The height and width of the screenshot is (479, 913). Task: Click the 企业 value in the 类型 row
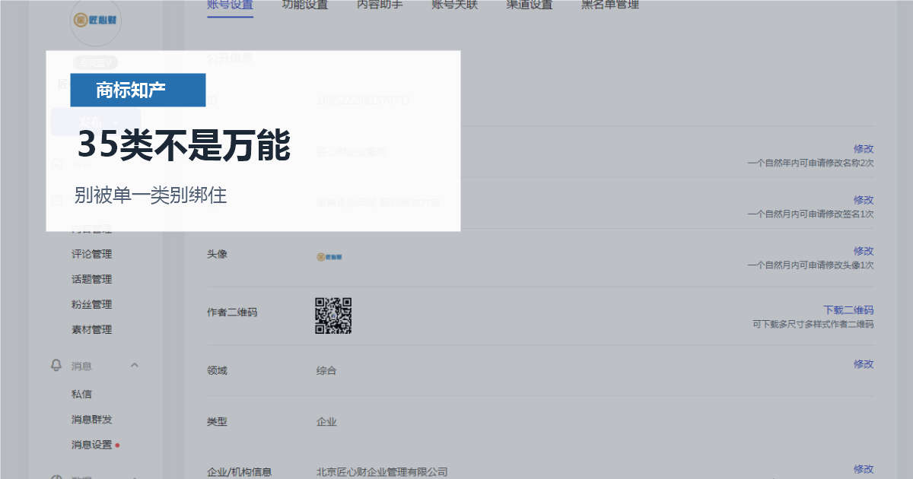pos(326,422)
